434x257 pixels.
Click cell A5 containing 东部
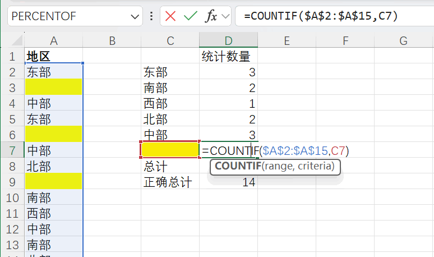click(54, 119)
